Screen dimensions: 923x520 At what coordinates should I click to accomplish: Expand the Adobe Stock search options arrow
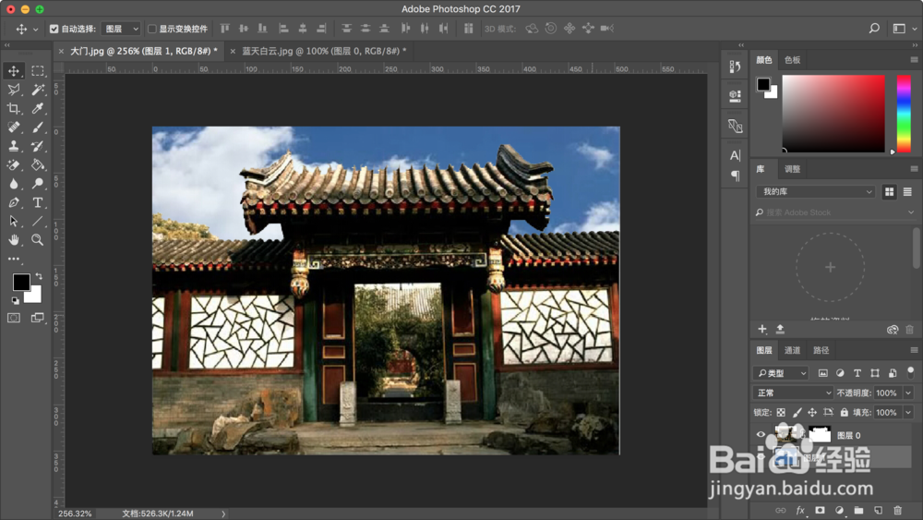(x=911, y=212)
